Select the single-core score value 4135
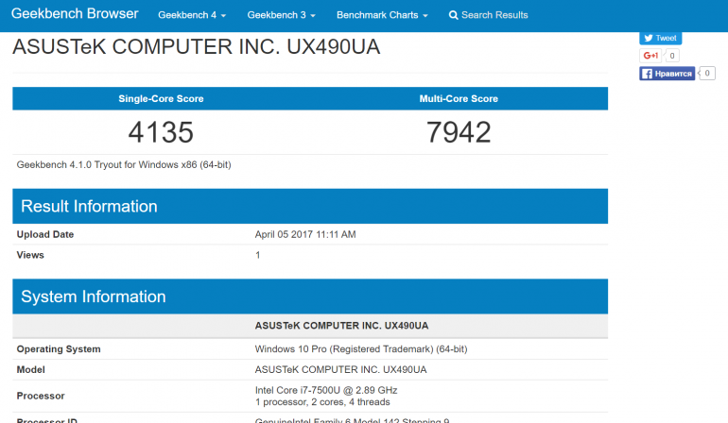The width and height of the screenshot is (728, 423). pos(161,132)
